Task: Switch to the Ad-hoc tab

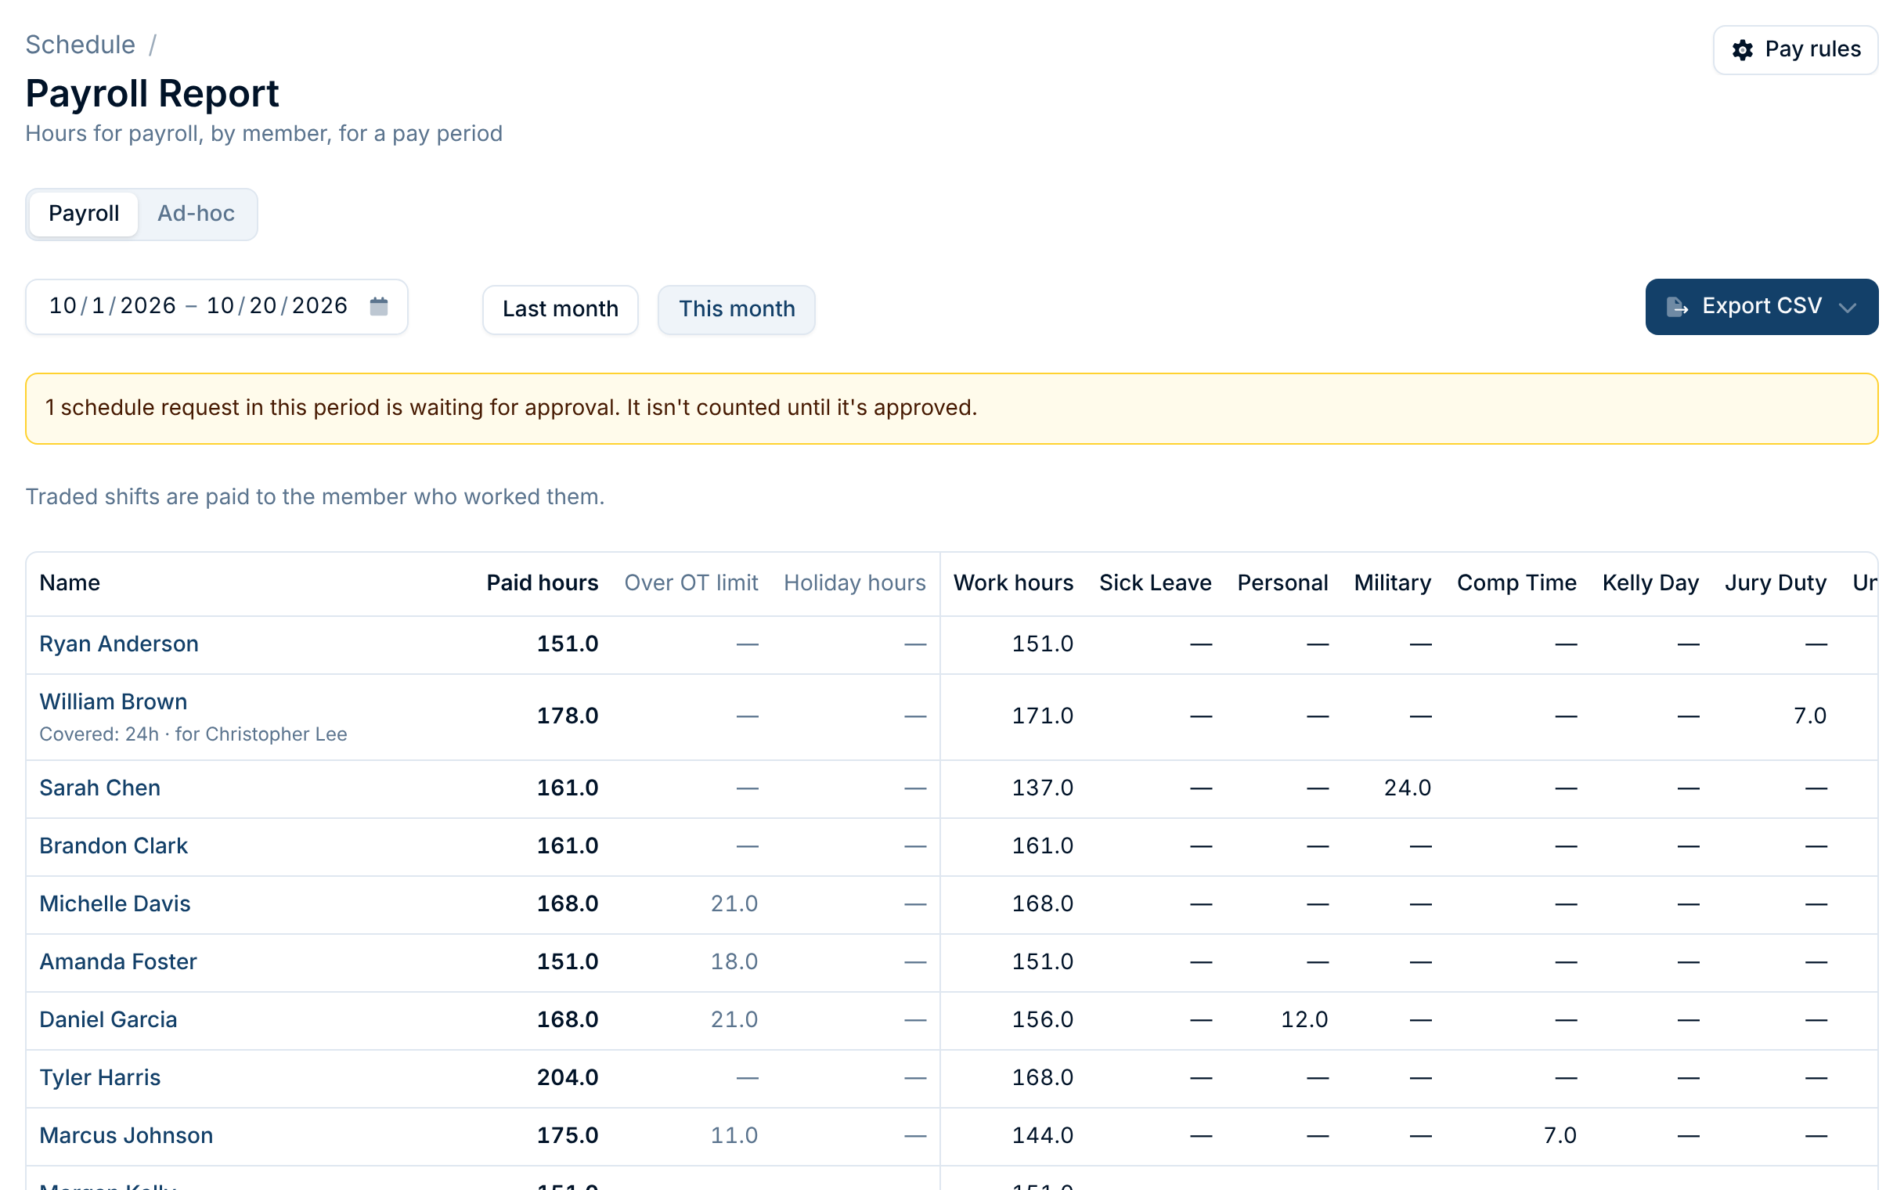Action: click(x=196, y=213)
